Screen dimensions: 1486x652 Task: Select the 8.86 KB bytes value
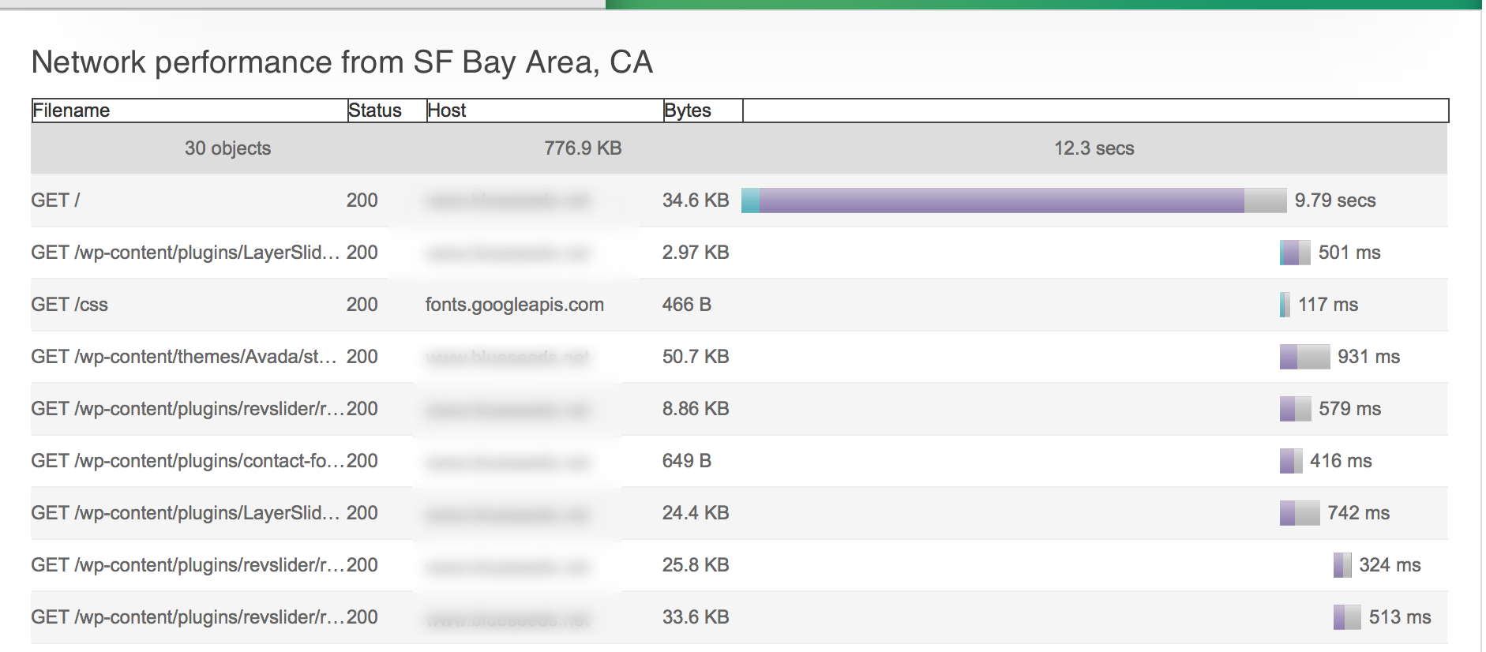(696, 409)
